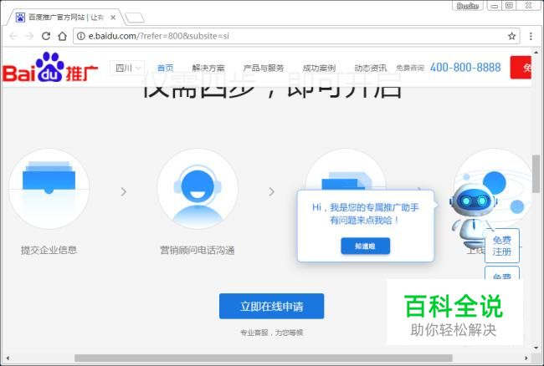Open the 解决方案 menu item
The width and height of the screenshot is (544, 366).
pyautogui.click(x=208, y=68)
